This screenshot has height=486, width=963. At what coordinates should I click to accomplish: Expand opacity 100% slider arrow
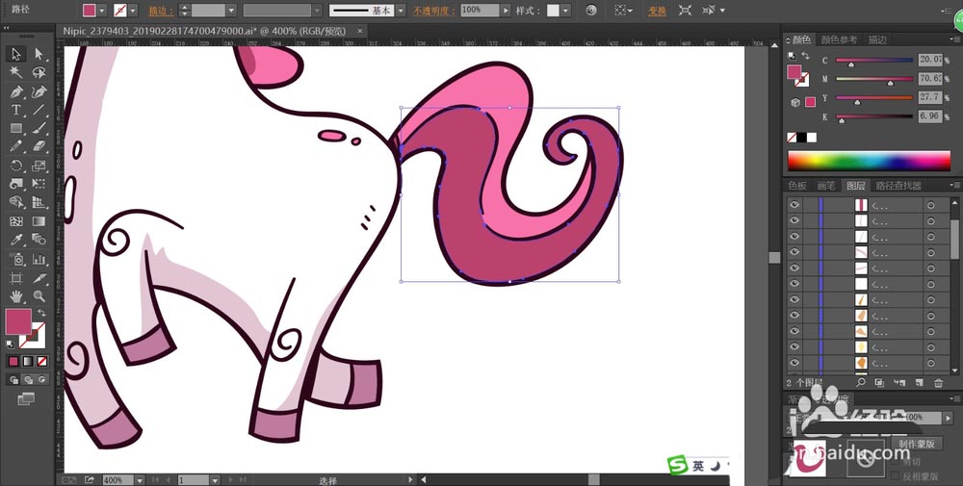(x=506, y=11)
